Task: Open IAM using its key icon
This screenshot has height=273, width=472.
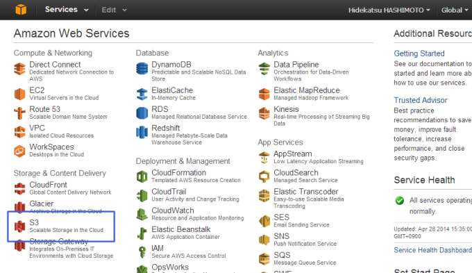Action: coord(142,252)
